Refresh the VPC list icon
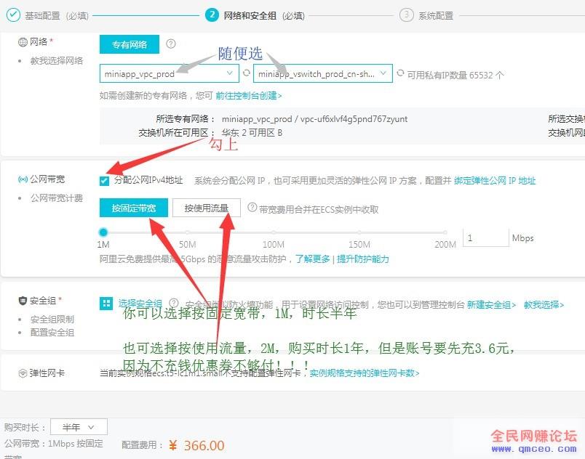 (x=246, y=73)
